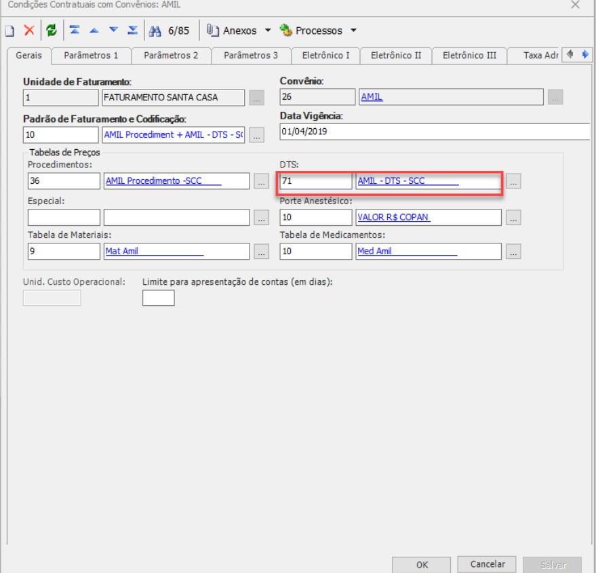Go to previous record up arrow
The height and width of the screenshot is (573, 596).
[x=94, y=31]
